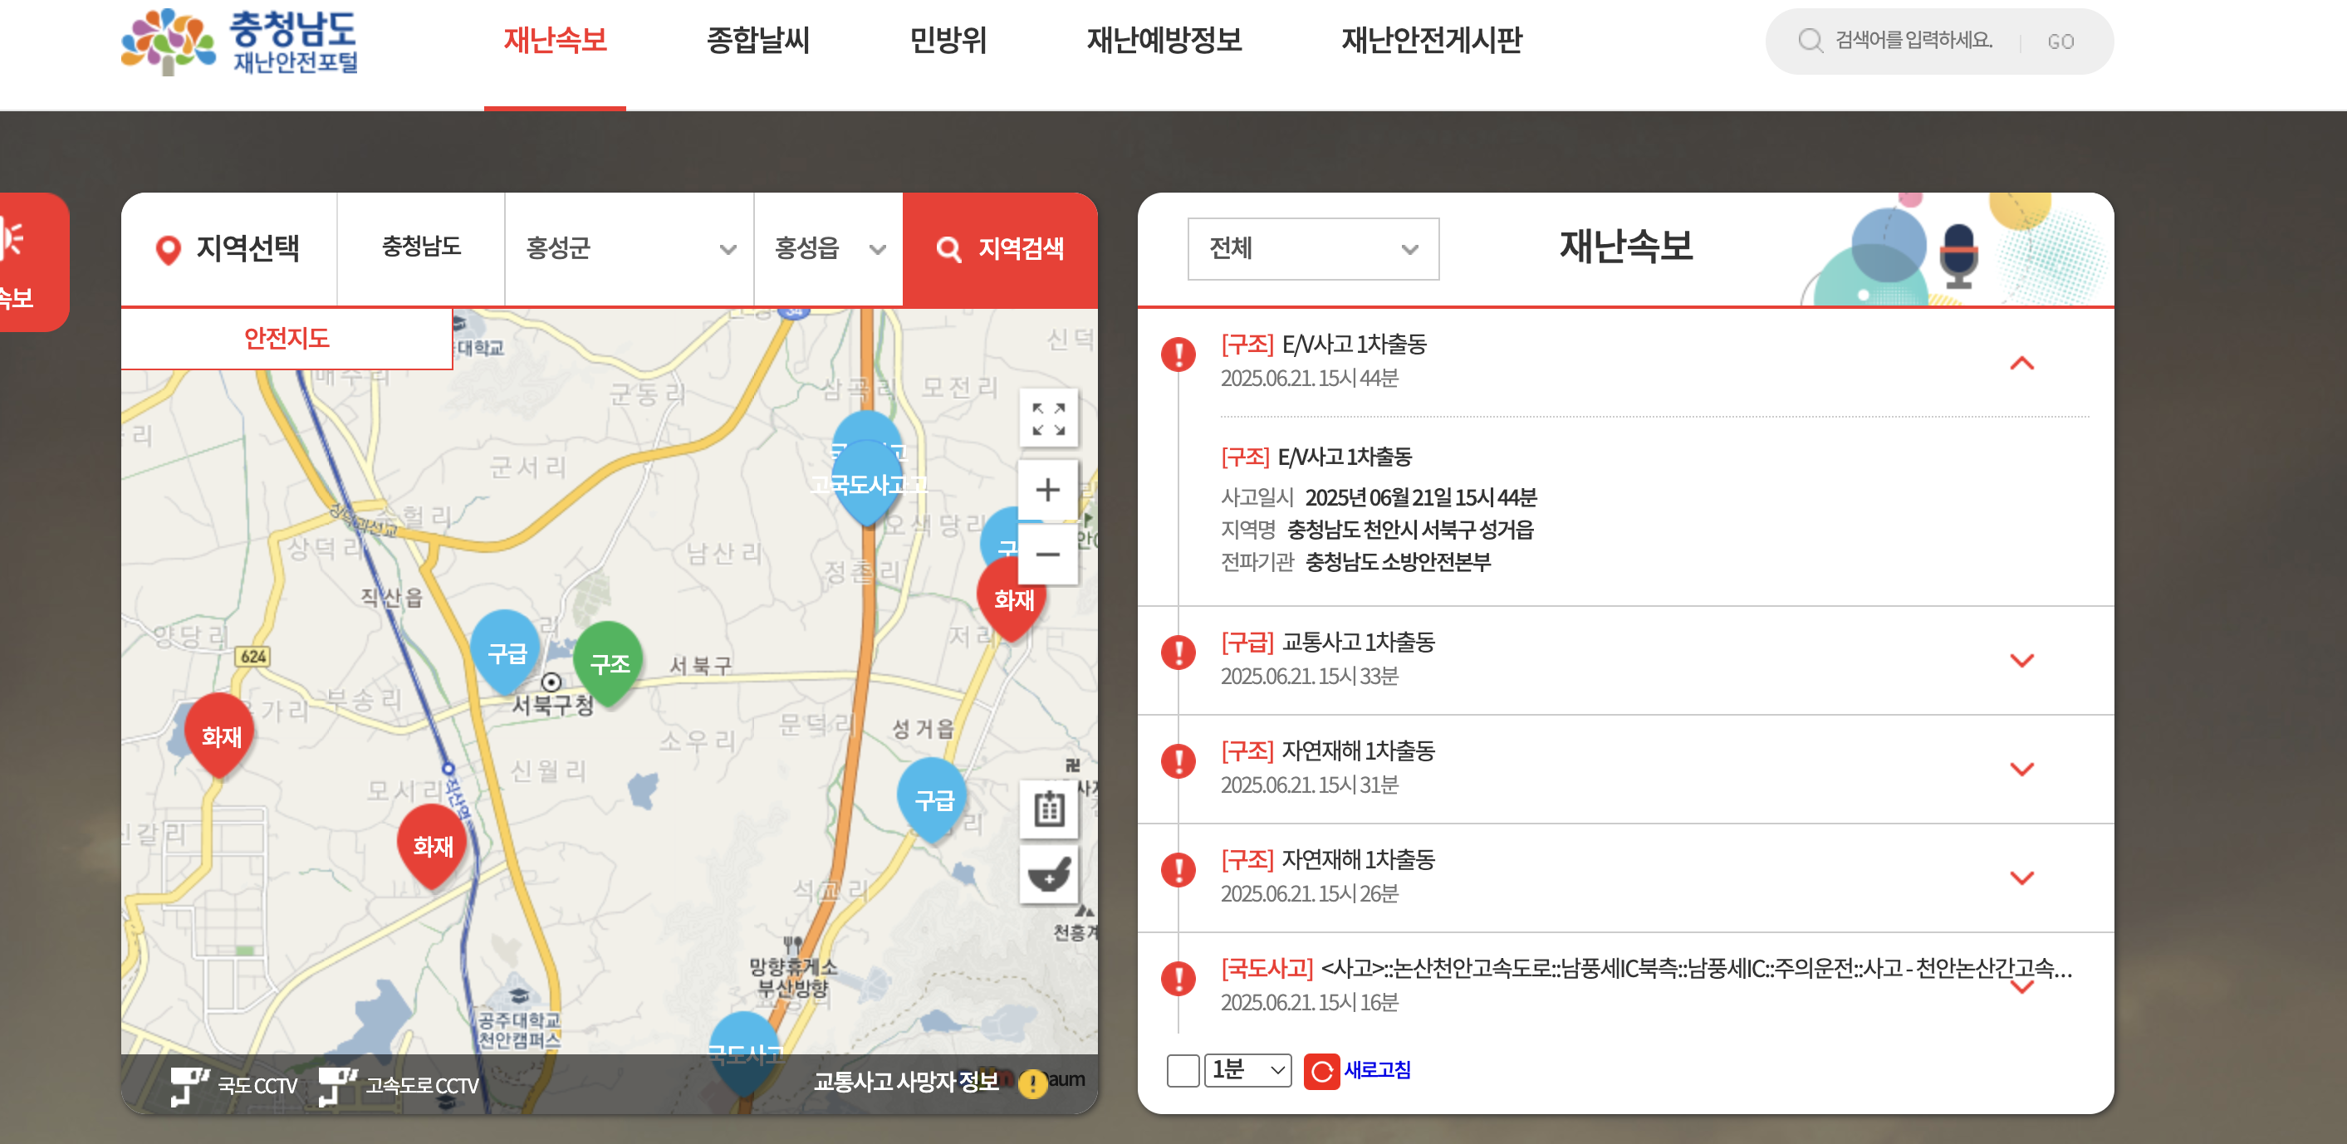This screenshot has height=1144, width=2347.
Task: Open the 종합날씨 menu
Action: [x=757, y=40]
